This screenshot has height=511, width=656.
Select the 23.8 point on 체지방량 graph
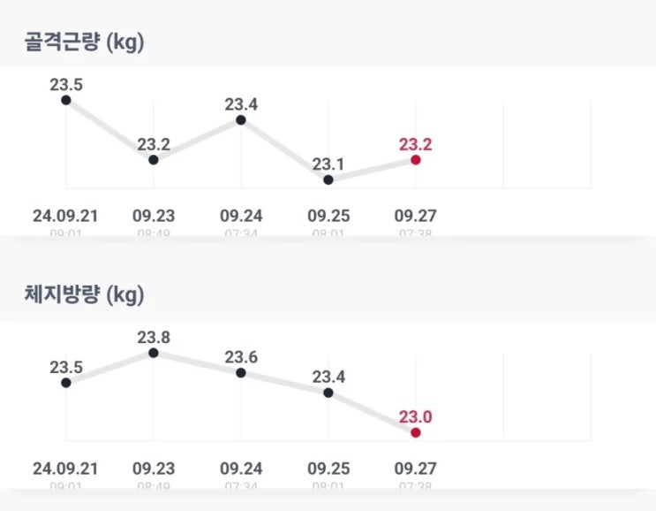(x=153, y=353)
